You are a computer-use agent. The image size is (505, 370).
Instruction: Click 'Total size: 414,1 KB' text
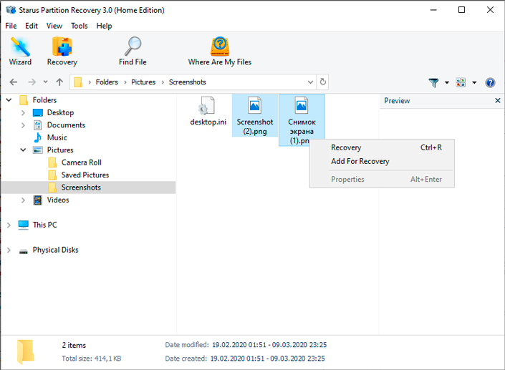(x=92, y=359)
